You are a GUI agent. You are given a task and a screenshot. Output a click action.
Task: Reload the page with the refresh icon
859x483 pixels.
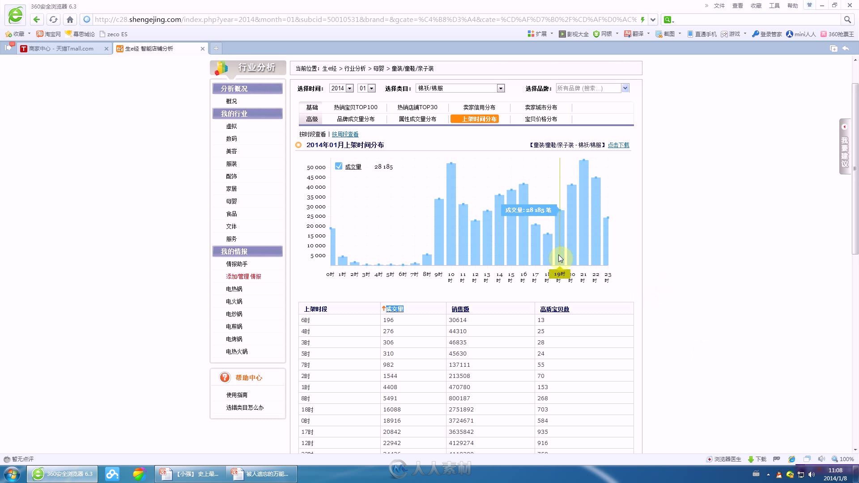click(x=53, y=19)
